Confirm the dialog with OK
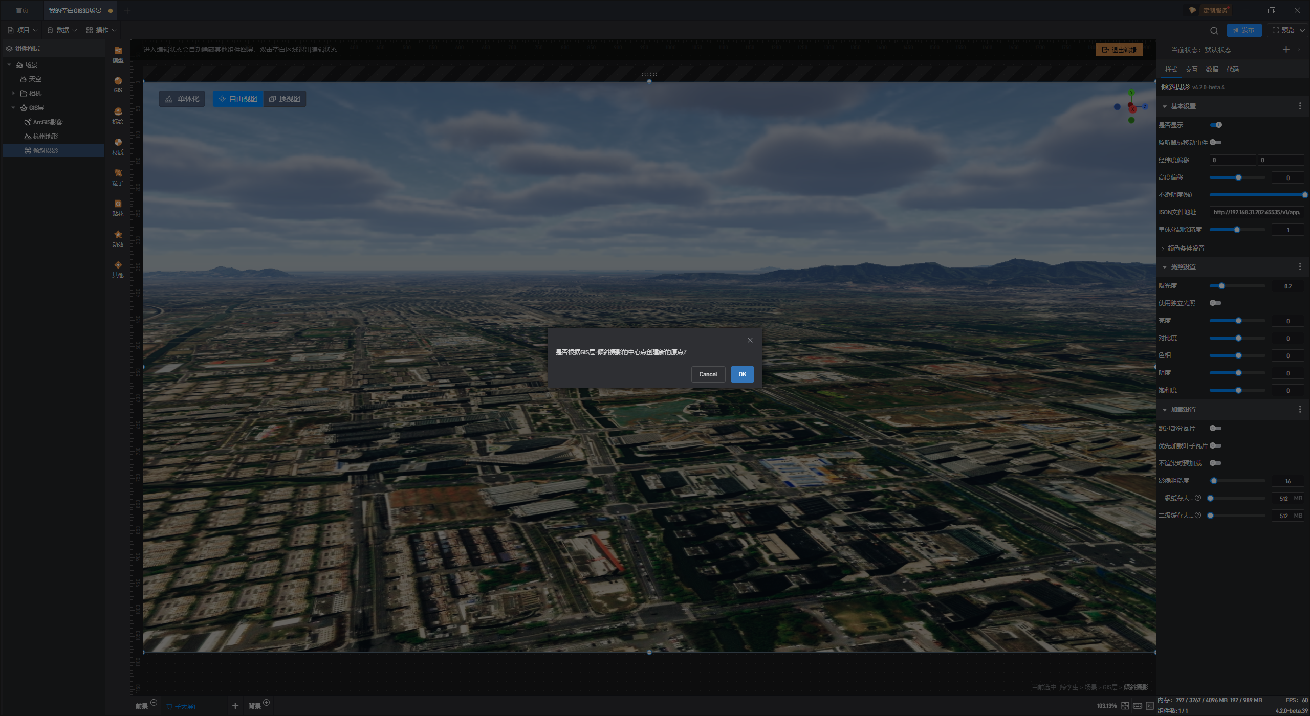Image resolution: width=1310 pixels, height=716 pixels. pyautogui.click(x=742, y=374)
